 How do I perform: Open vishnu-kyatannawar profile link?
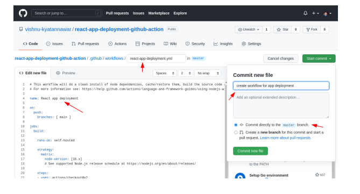[48, 30]
